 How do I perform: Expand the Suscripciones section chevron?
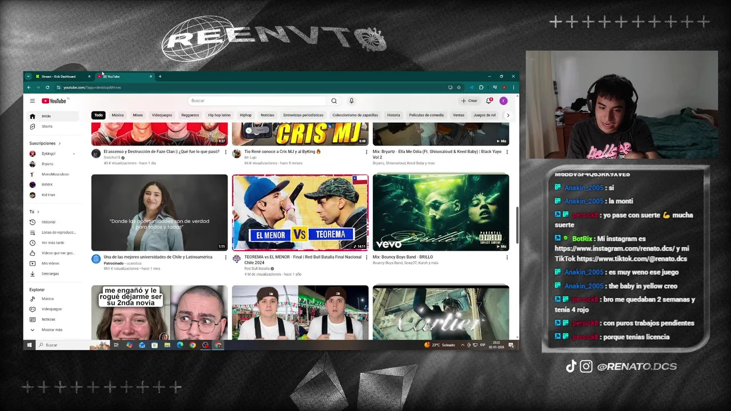point(59,143)
